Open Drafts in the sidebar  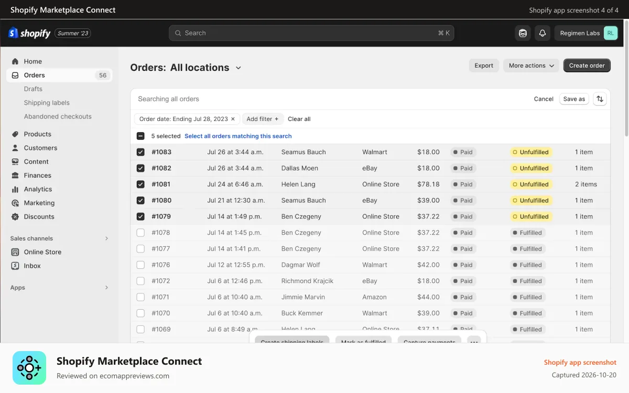coord(33,89)
